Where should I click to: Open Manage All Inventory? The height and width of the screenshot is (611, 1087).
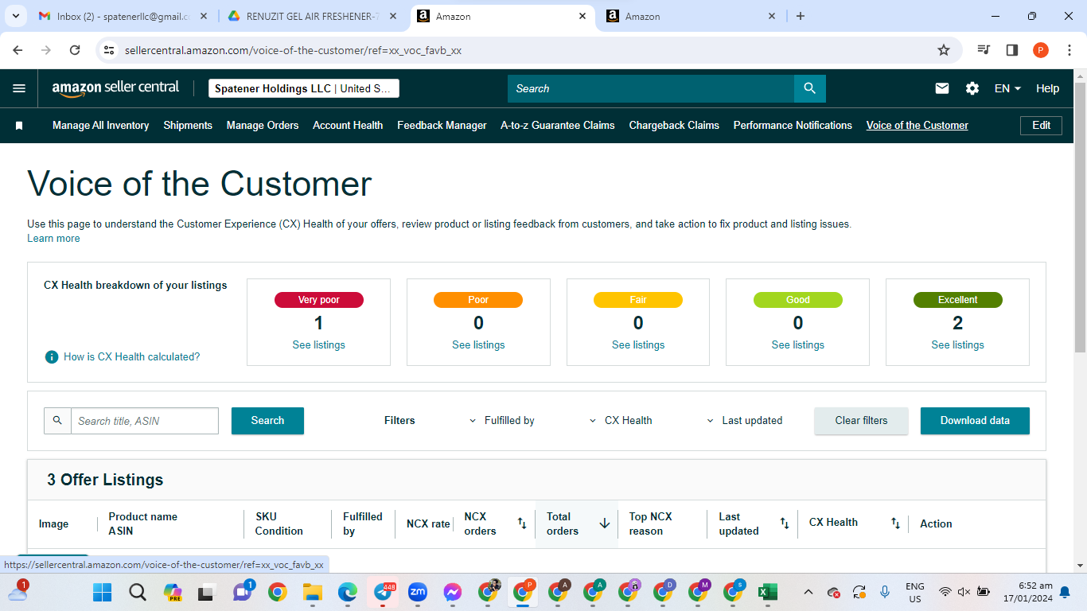pyautogui.click(x=101, y=126)
